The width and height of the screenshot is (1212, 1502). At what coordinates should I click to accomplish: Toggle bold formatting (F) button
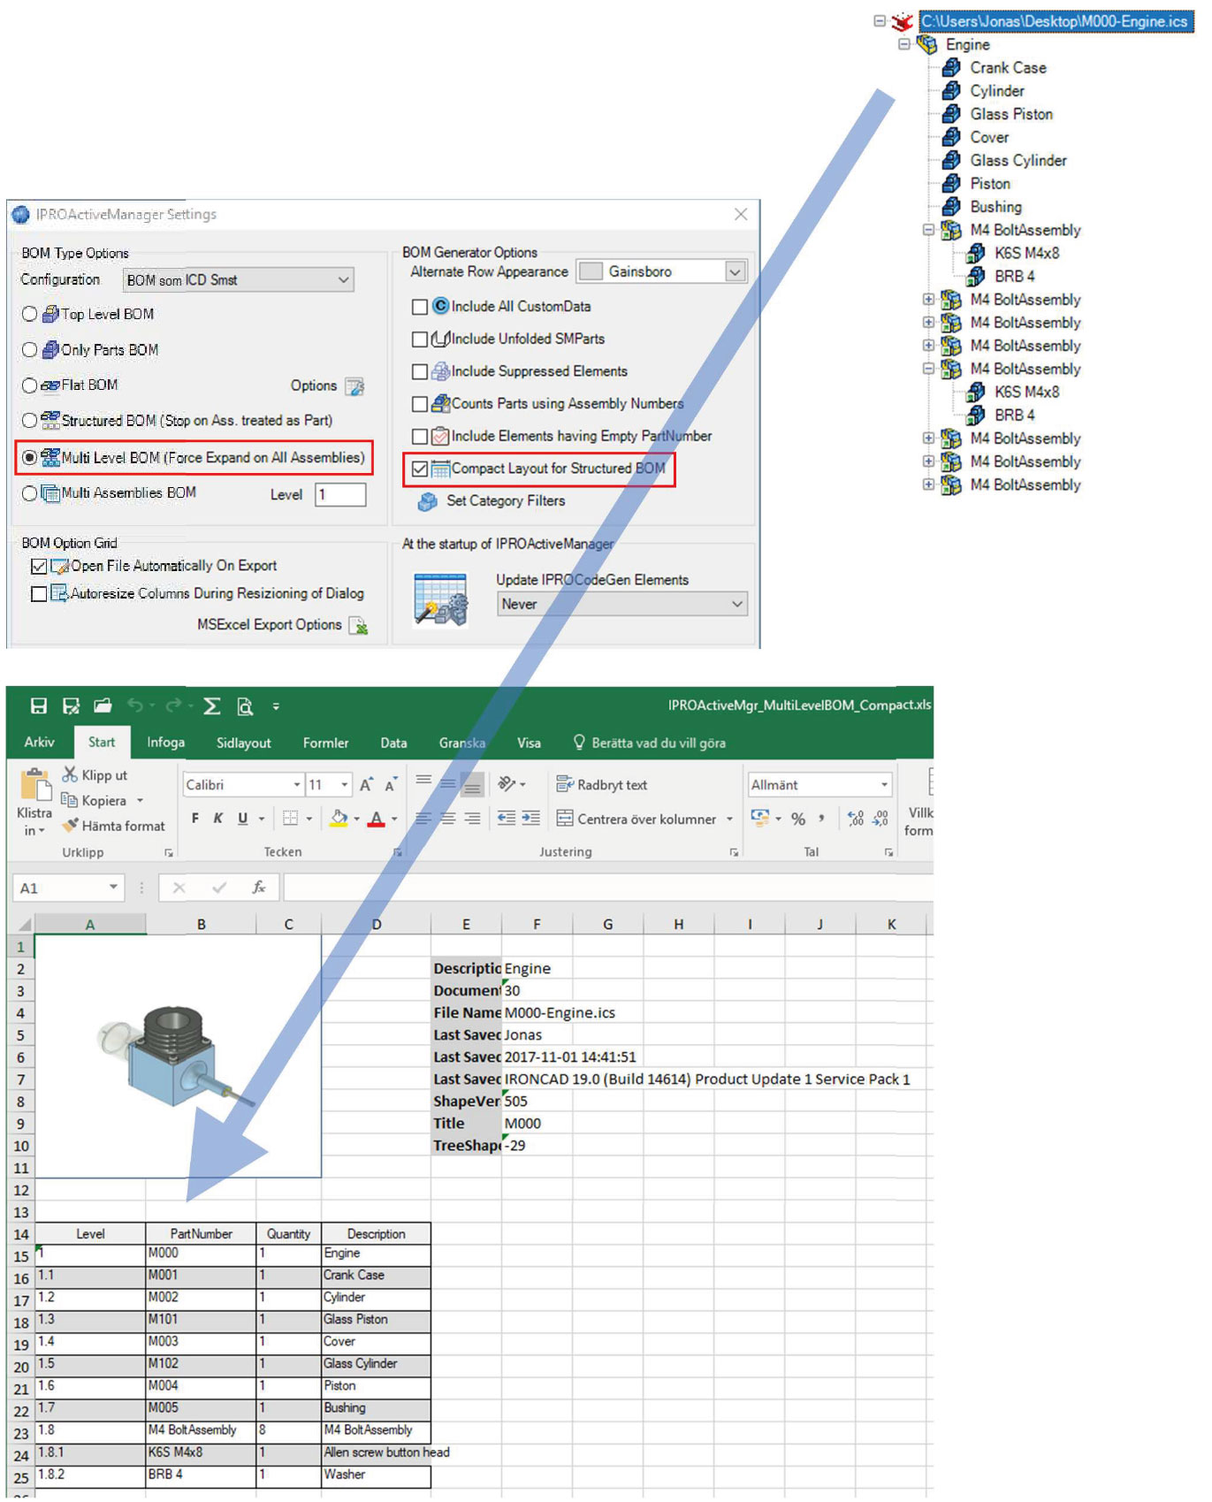pyautogui.click(x=195, y=819)
